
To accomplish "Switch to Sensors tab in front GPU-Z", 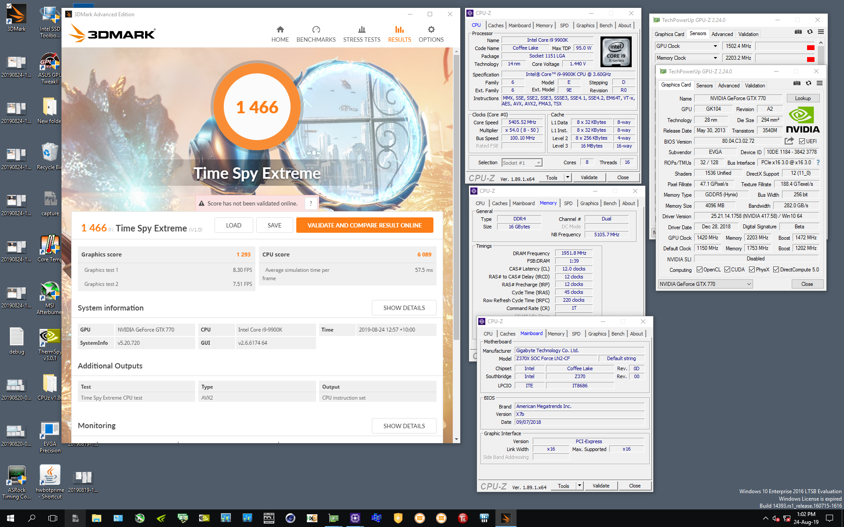I will tap(704, 86).
